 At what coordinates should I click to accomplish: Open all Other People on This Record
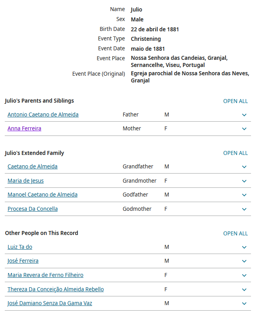click(235, 233)
